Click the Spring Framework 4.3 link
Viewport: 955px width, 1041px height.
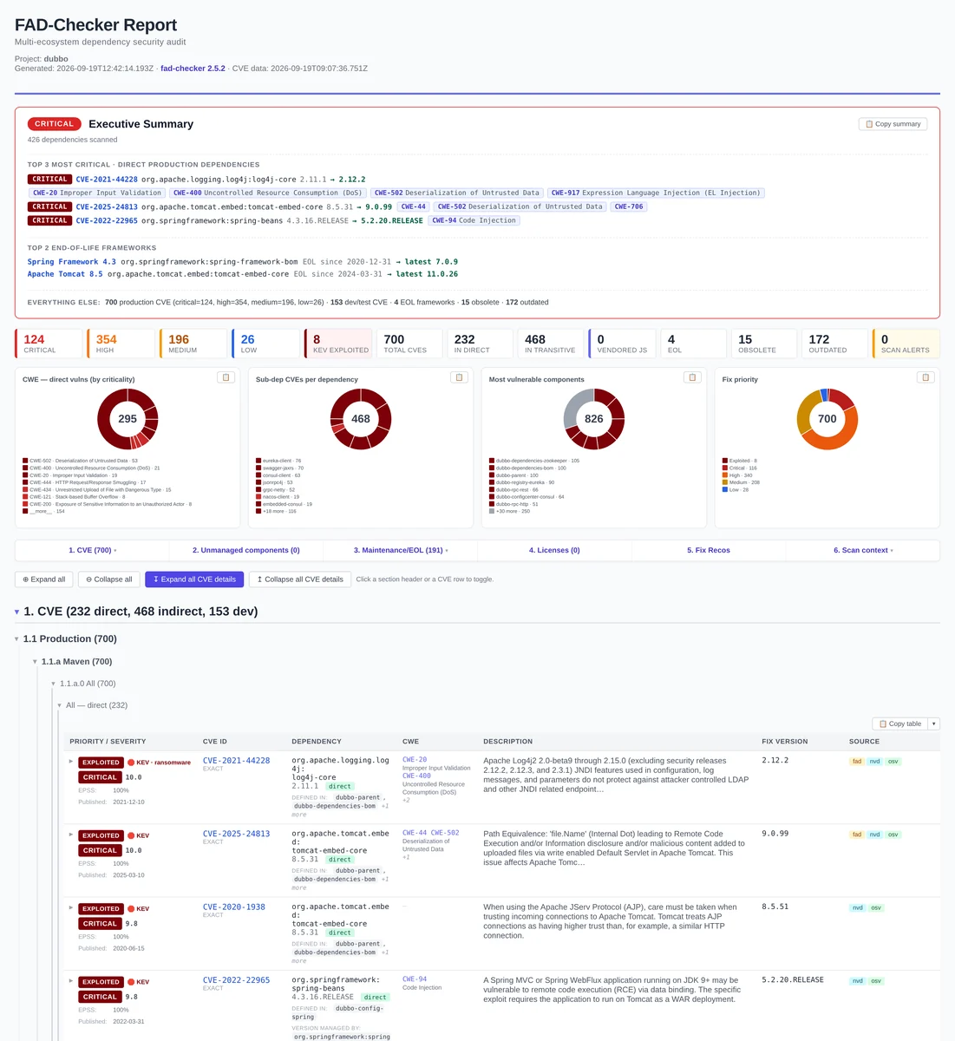tap(71, 261)
